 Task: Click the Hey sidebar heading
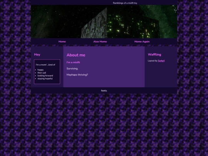click(x=37, y=55)
